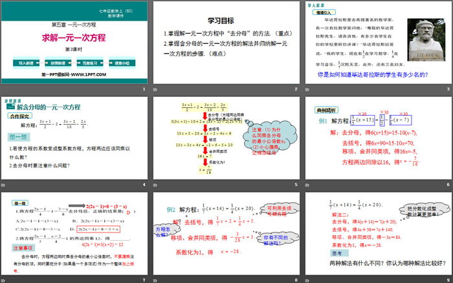Click the 当堂练习 button on slide 1

[x=90, y=63]
